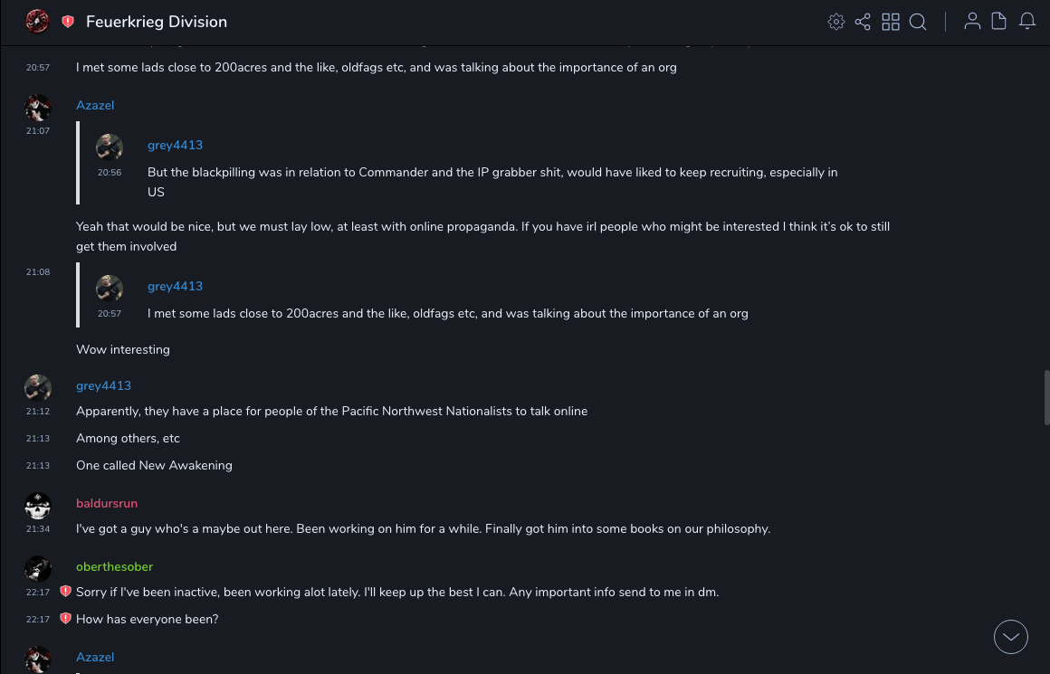Click the vertical scrollbar thumb
Image resolution: width=1050 pixels, height=674 pixels.
click(x=1047, y=391)
